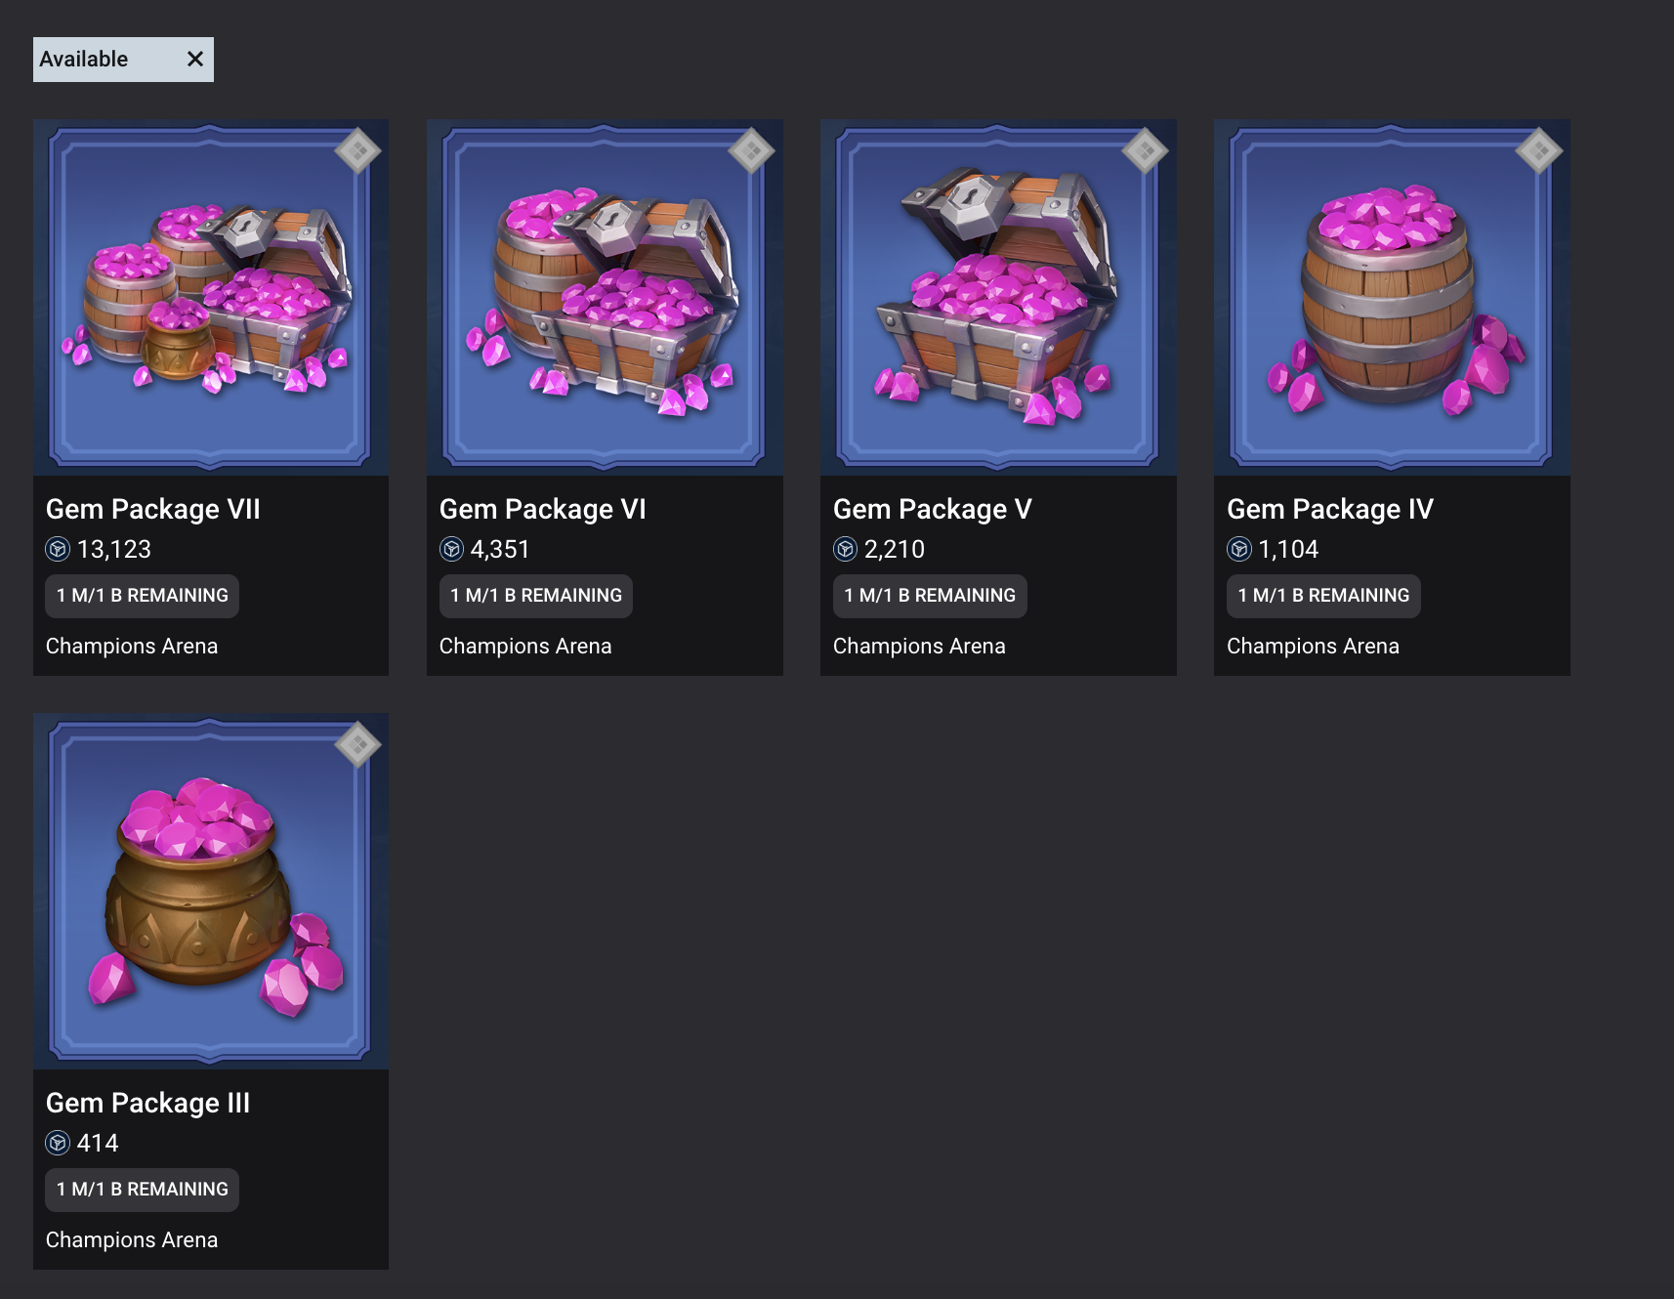Select the Gem Package IV title
This screenshot has width=1674, height=1299.
click(1330, 509)
